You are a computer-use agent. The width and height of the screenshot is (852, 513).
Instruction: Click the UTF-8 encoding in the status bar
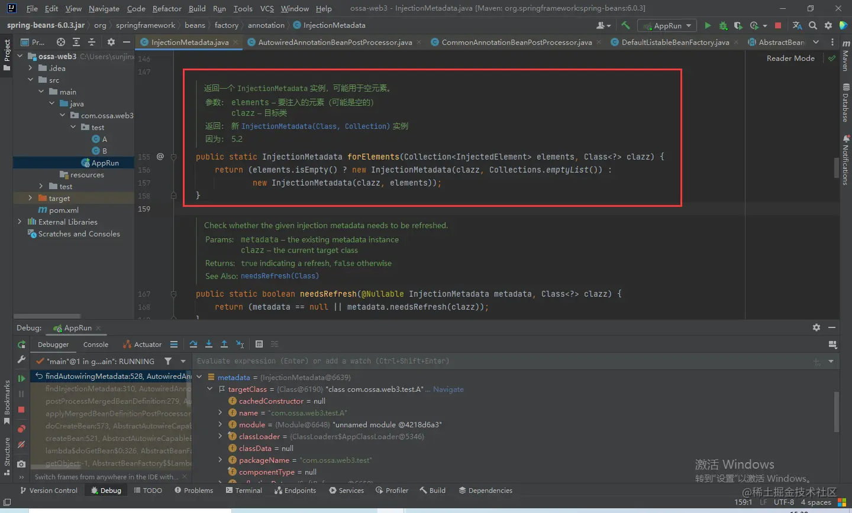coord(784,502)
